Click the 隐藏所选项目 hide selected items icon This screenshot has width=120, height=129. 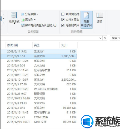click(86, 20)
